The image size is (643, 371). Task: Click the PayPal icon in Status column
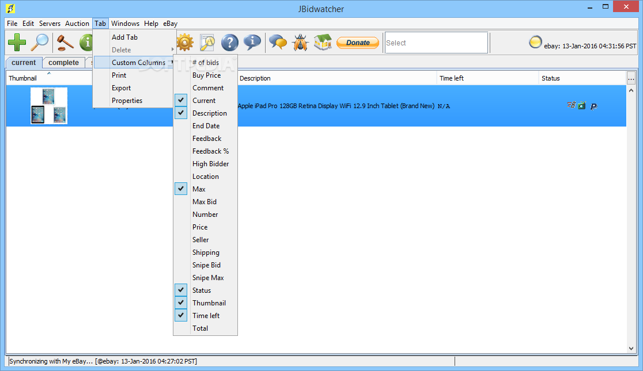[x=593, y=106]
